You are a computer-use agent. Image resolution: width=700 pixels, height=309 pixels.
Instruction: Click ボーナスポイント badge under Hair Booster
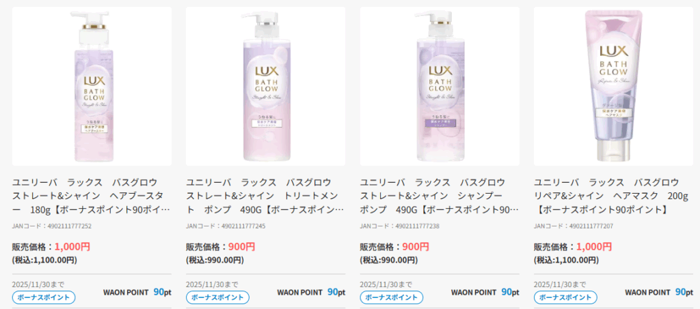click(44, 297)
